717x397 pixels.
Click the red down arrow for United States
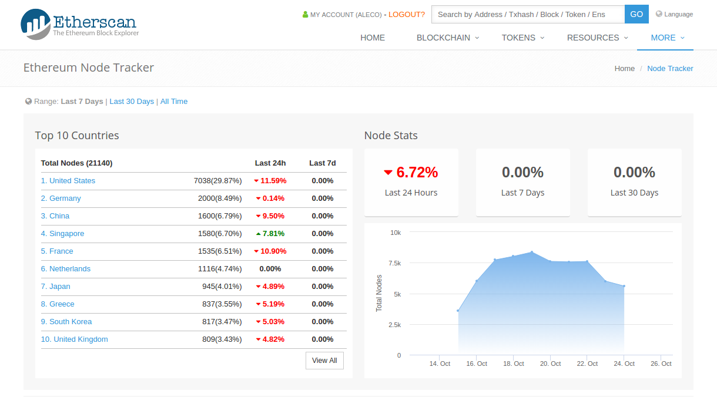[256, 181]
